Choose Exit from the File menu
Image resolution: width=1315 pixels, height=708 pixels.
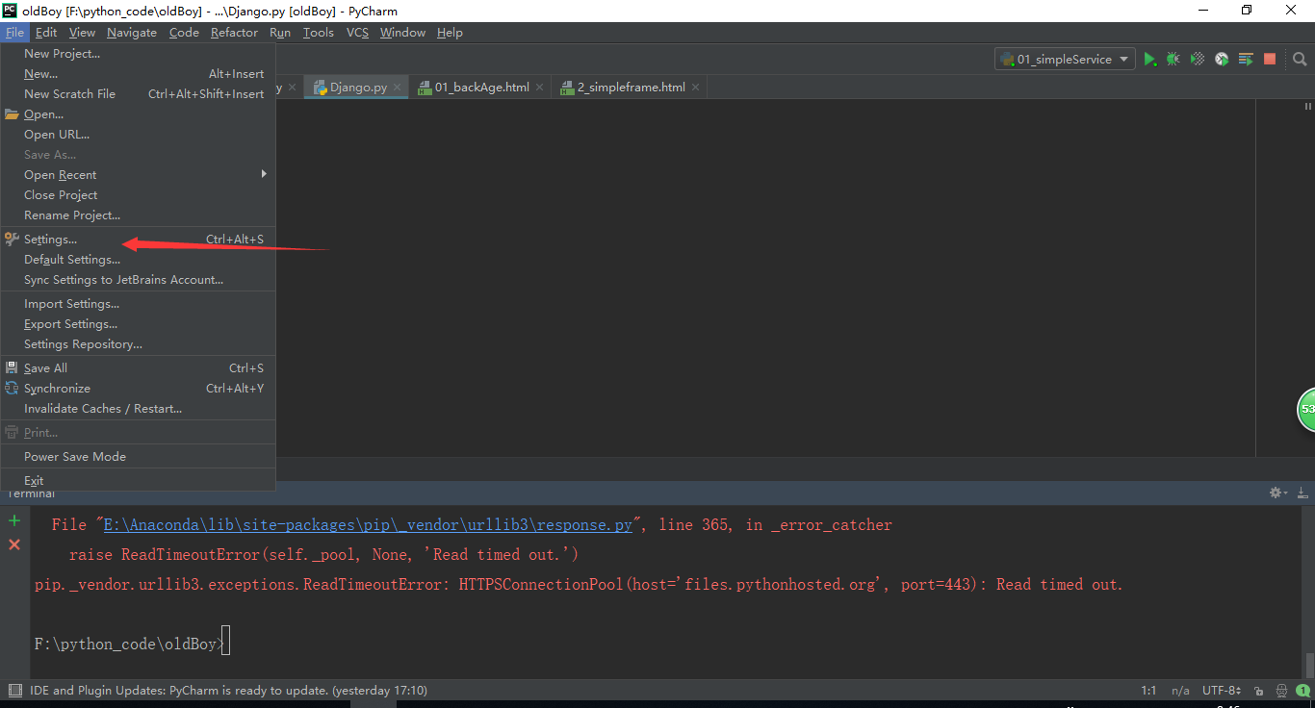point(138,481)
